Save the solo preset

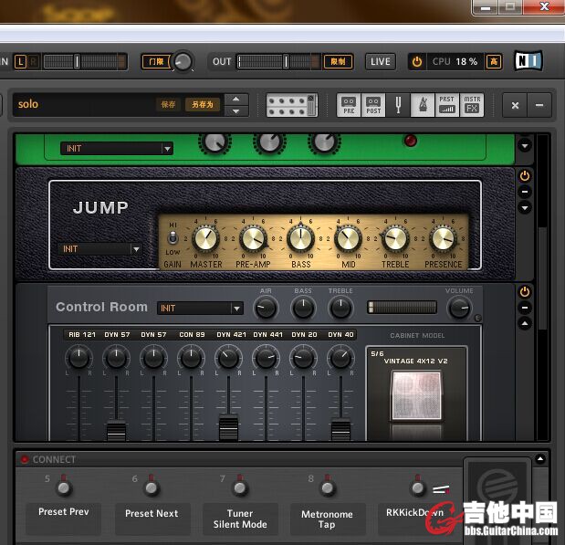pyautogui.click(x=168, y=105)
